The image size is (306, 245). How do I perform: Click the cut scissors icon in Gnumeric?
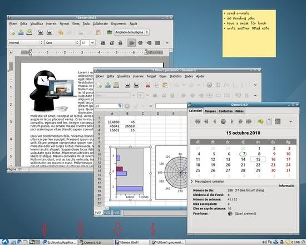pos(148,85)
